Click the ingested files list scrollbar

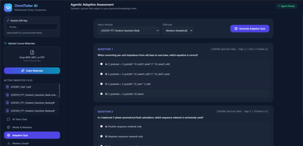pos(59,91)
